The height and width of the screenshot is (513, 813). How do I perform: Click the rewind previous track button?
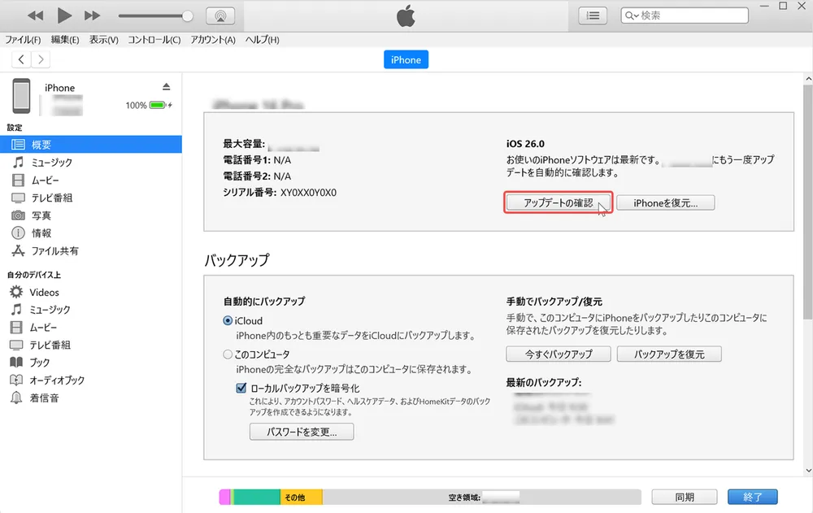35,15
